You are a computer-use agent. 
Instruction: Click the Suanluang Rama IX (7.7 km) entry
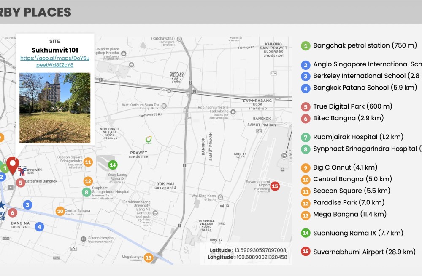pos(358,233)
